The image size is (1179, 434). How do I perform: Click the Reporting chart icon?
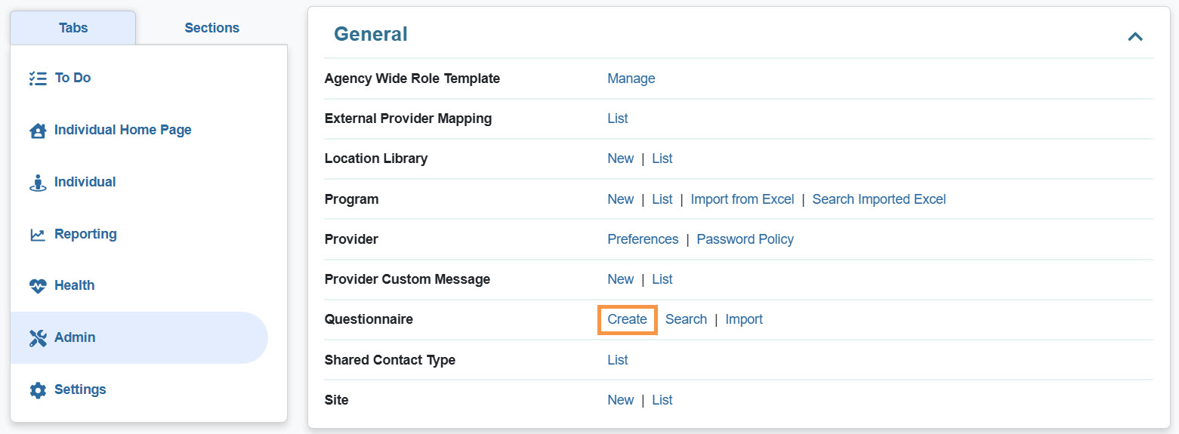point(38,235)
